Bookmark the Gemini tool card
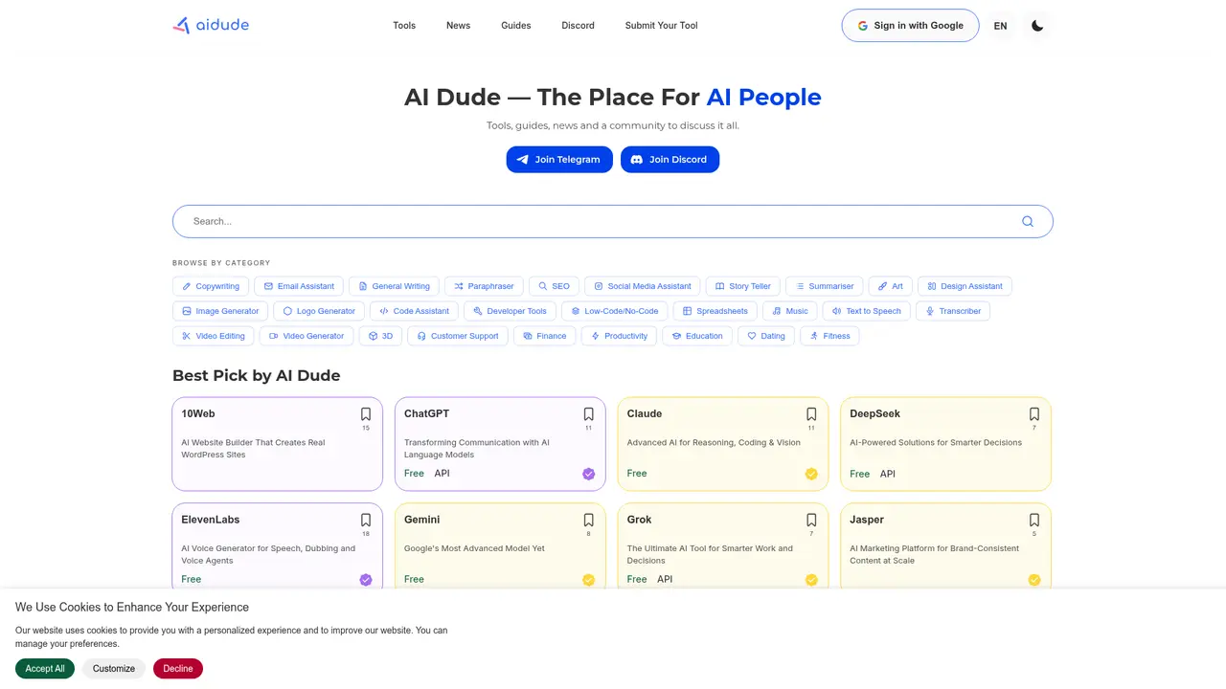The width and height of the screenshot is (1226, 689). [x=589, y=521]
